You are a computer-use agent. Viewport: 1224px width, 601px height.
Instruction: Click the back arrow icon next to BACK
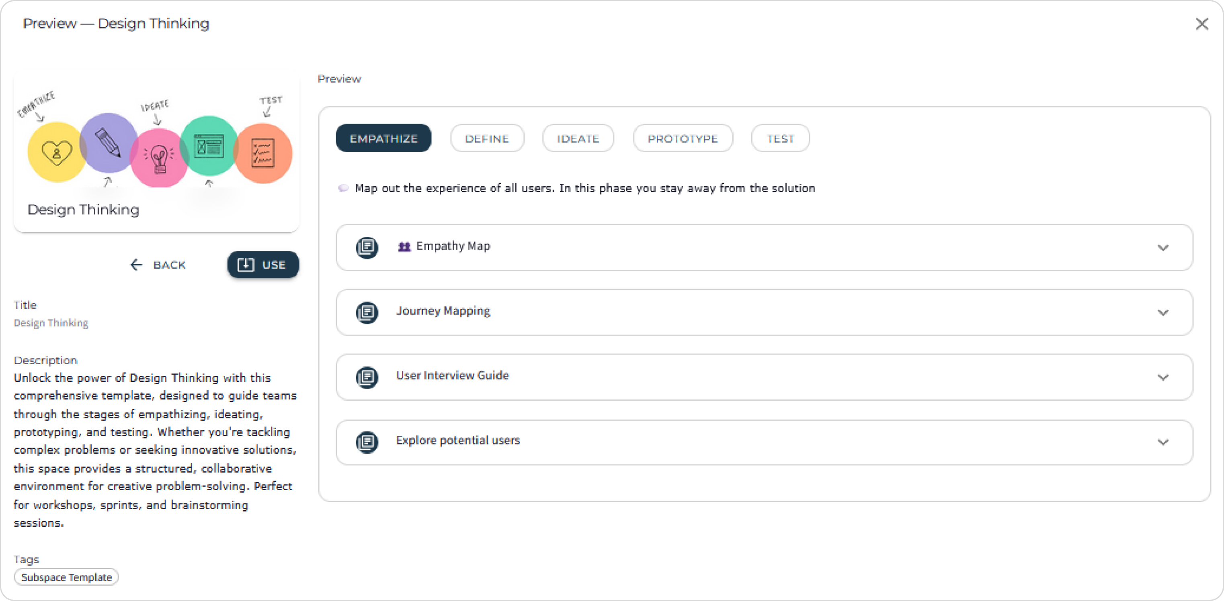[x=136, y=265]
